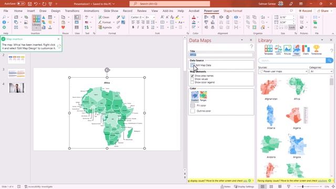336x189 pixels.
Task: Click Accessibility: Investigate in status bar
Action: coord(38,187)
